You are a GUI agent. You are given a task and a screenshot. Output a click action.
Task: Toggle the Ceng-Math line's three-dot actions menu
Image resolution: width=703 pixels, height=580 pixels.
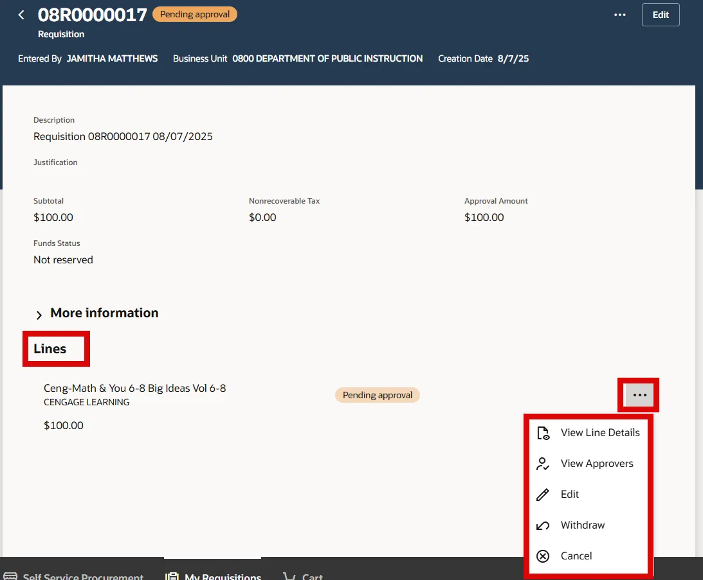(x=639, y=395)
